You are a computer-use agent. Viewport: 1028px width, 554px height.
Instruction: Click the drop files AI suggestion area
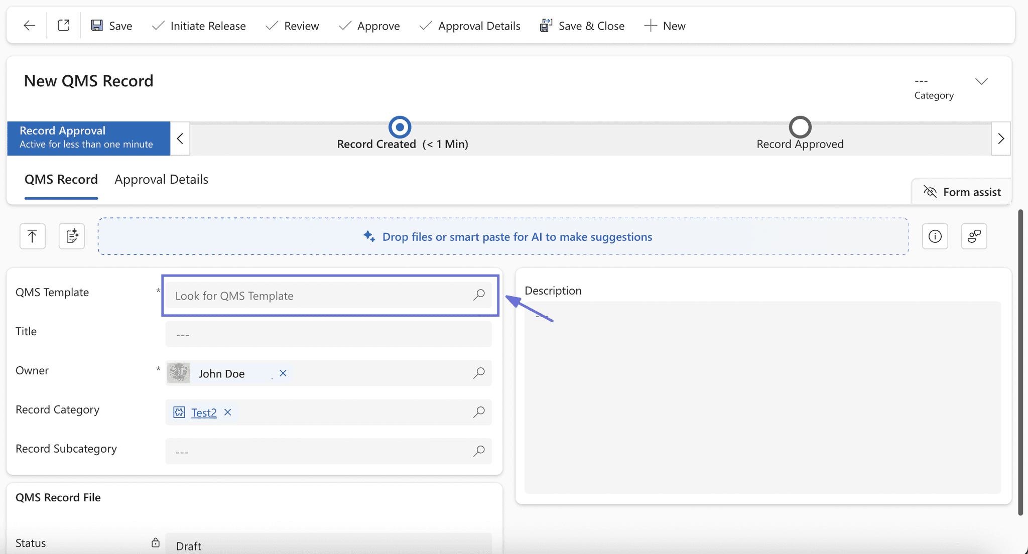click(503, 236)
